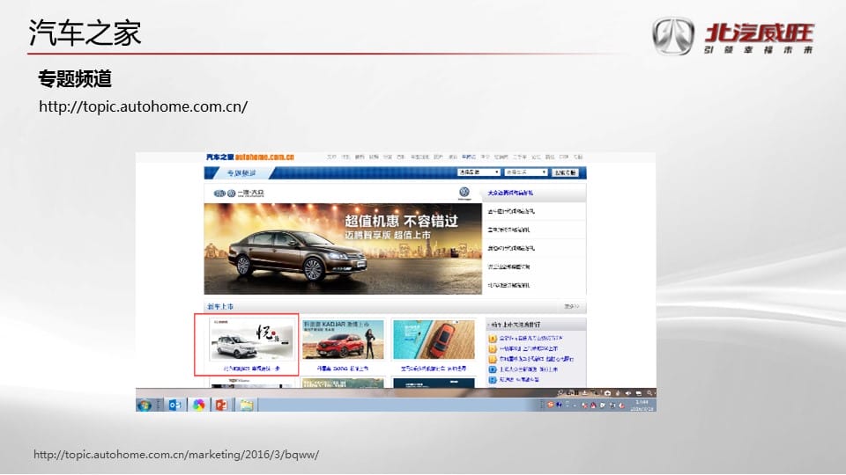
Task: Click the first orange ranking number badge
Action: (x=492, y=338)
